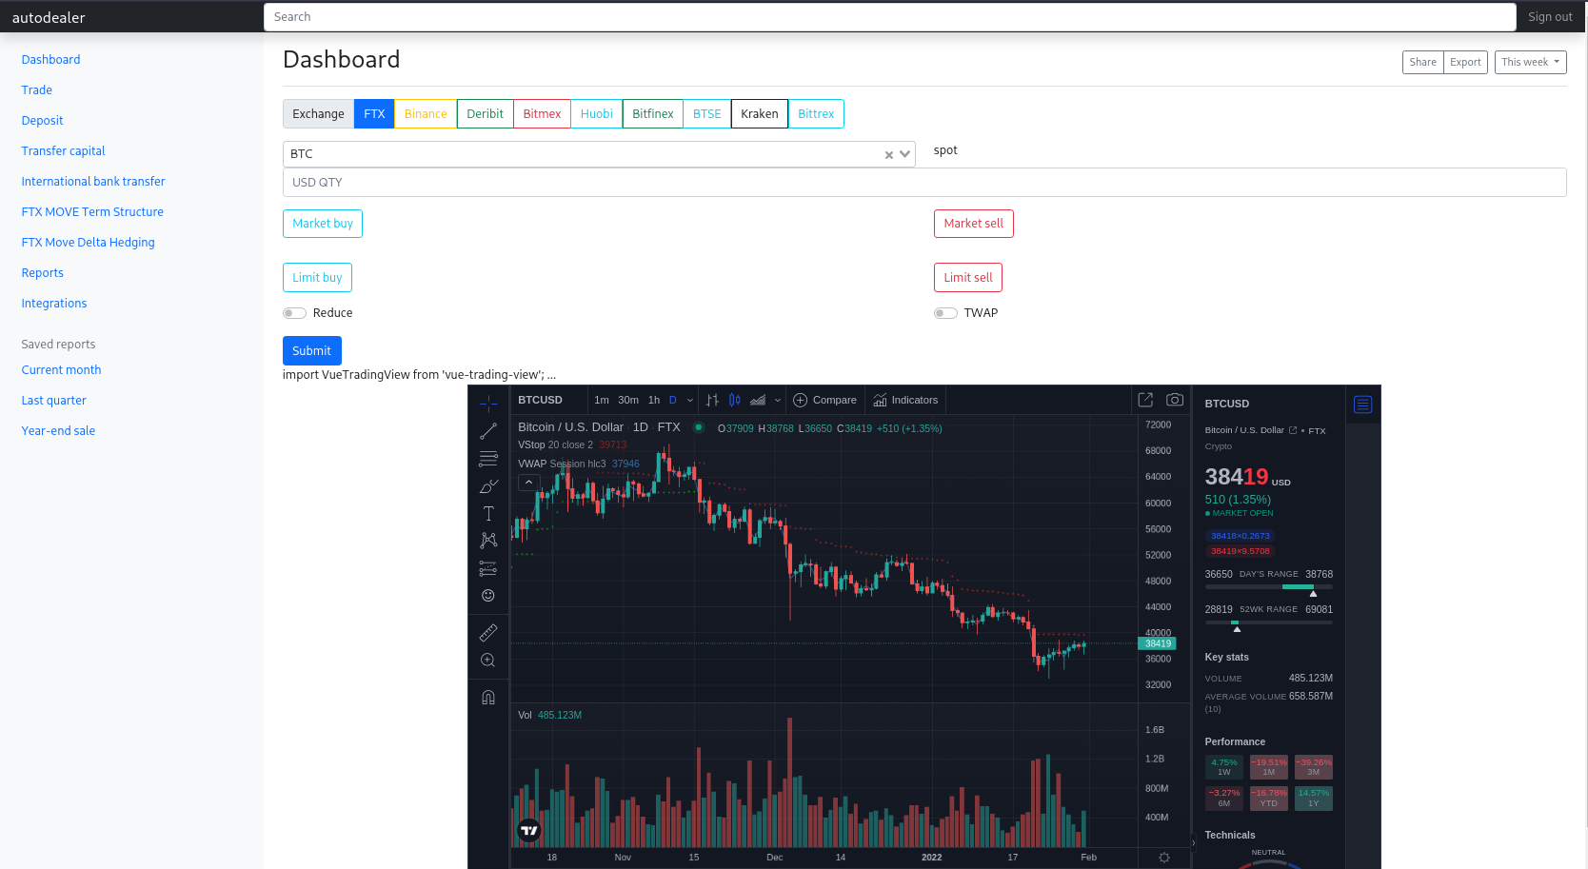
Task: Open the Indicators menu
Action: coord(905,400)
